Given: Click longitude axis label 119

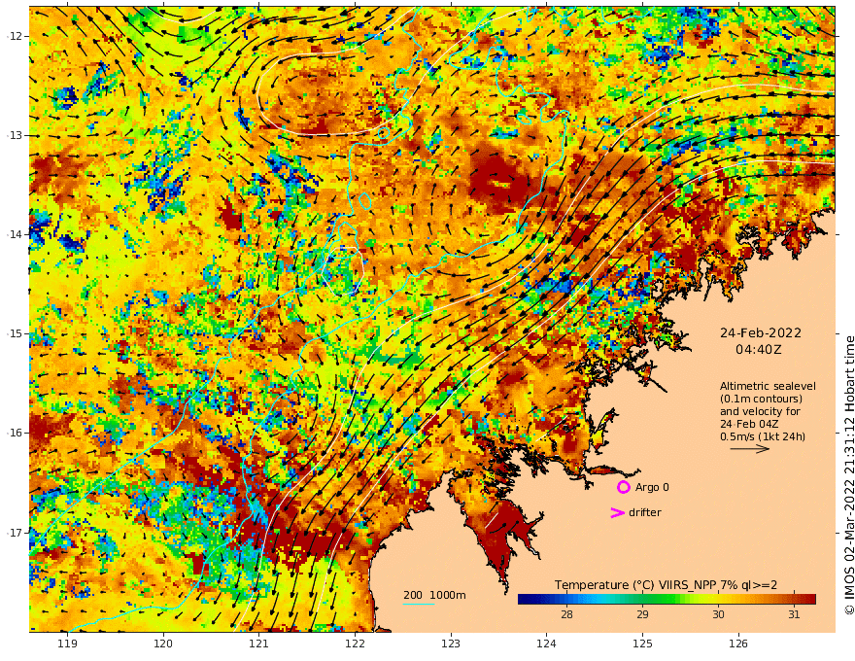Looking at the screenshot, I should [x=68, y=644].
